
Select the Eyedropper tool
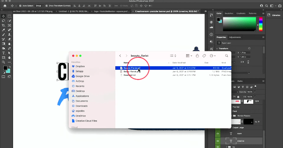4,30
